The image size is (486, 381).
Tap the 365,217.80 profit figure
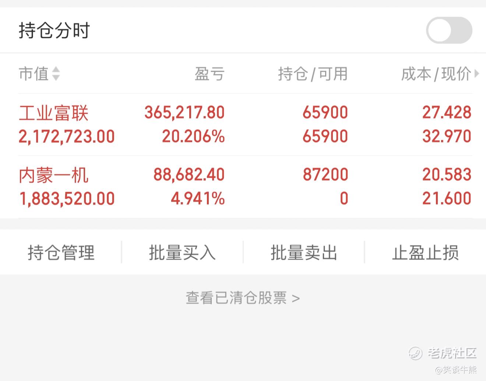(184, 113)
